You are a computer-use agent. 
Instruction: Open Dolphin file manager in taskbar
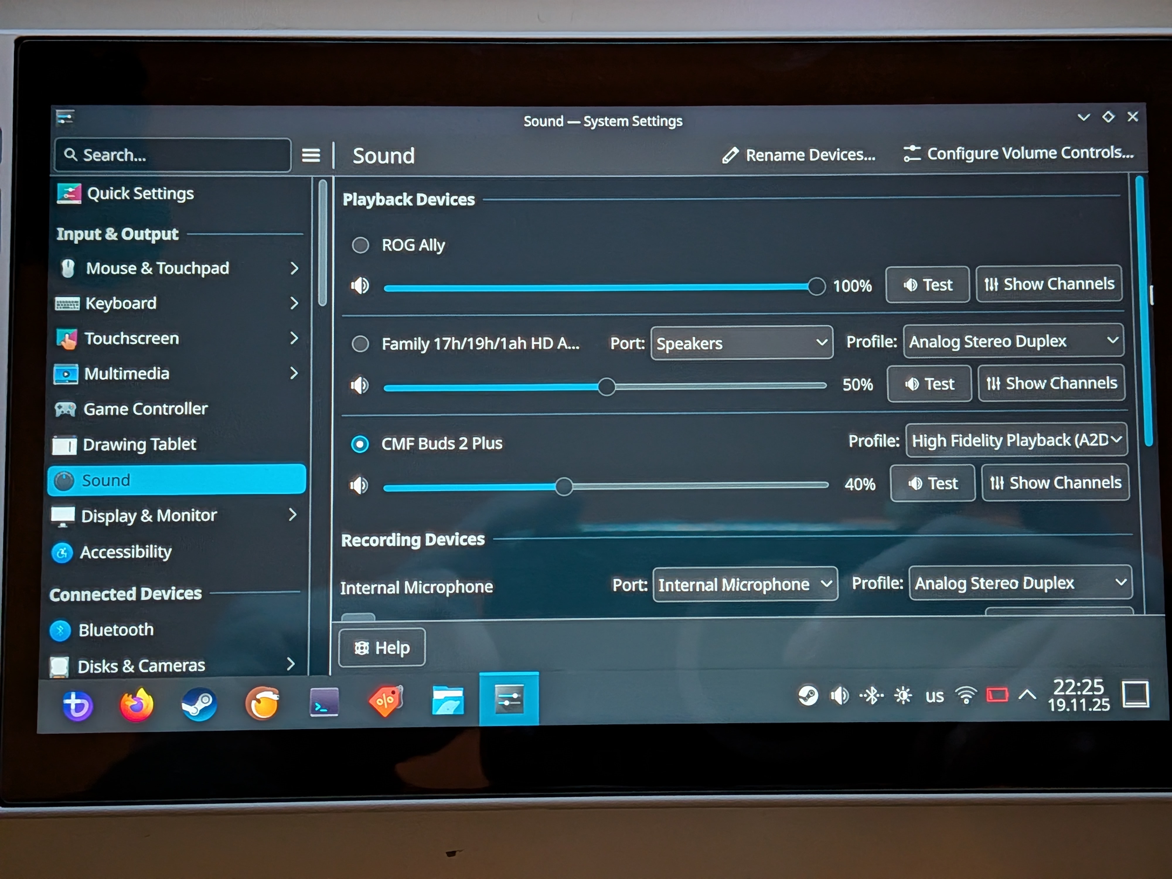click(448, 701)
